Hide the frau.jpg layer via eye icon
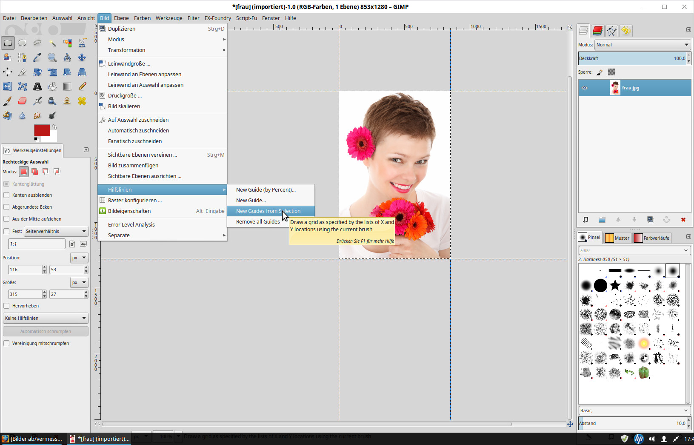 tap(585, 88)
